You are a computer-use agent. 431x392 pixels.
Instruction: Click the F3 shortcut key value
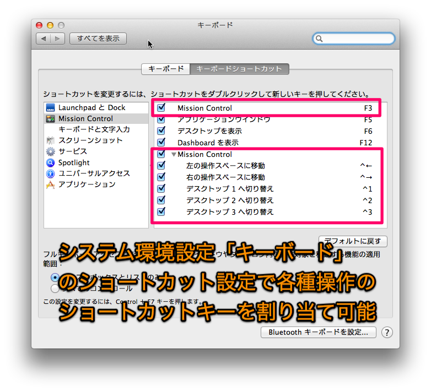point(368,108)
